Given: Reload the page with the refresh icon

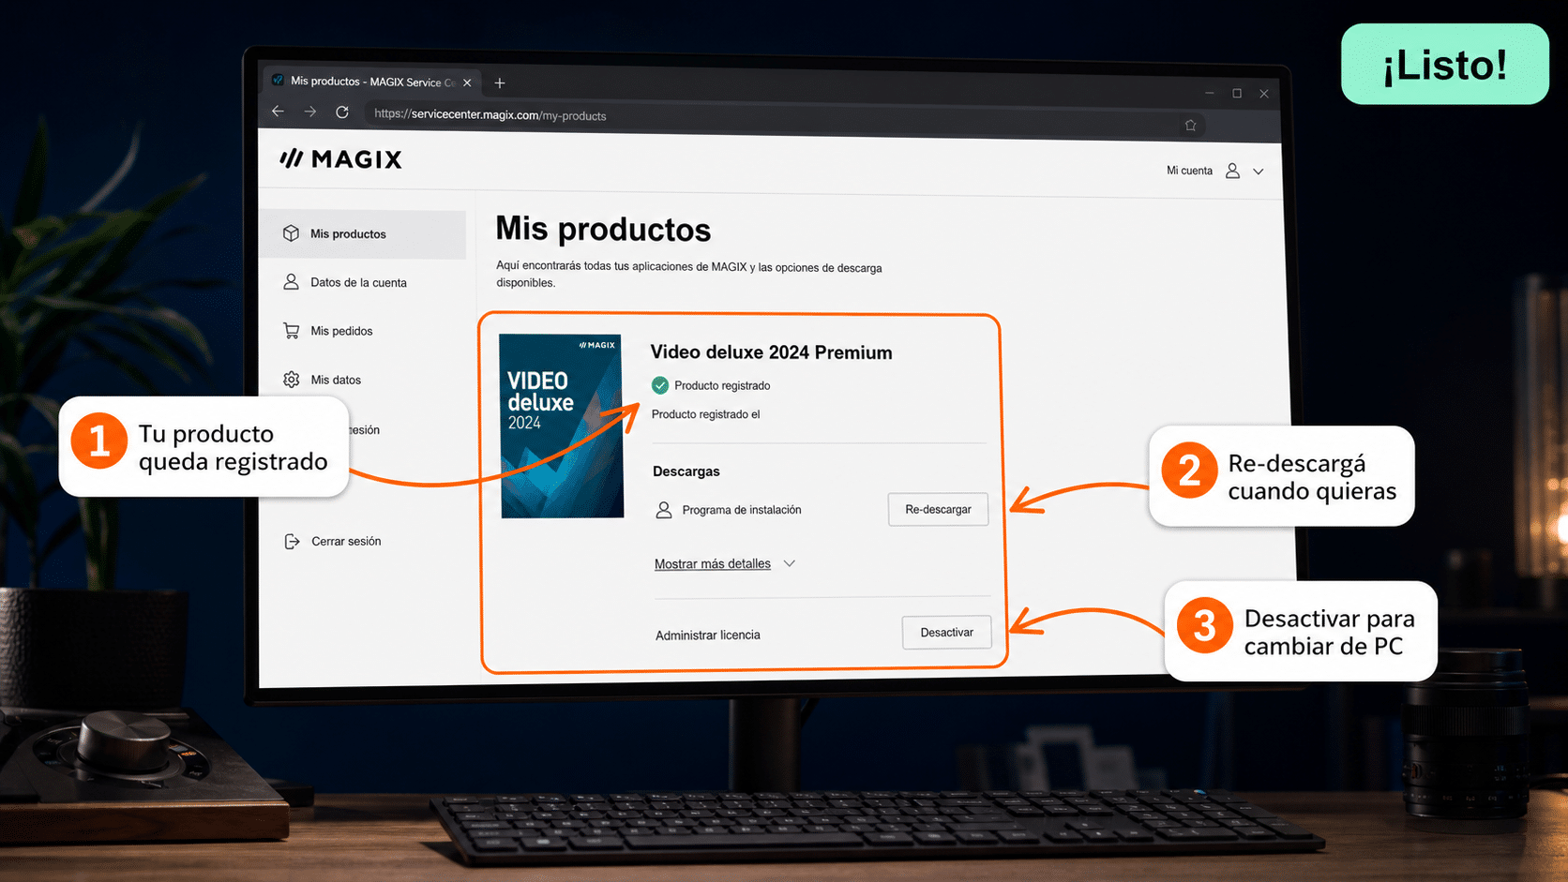Looking at the screenshot, I should [342, 112].
